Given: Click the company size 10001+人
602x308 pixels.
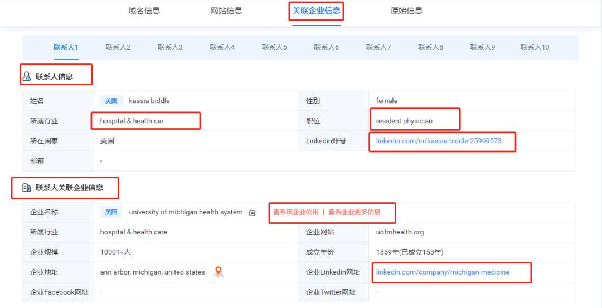Looking at the screenshot, I should click(x=115, y=252).
